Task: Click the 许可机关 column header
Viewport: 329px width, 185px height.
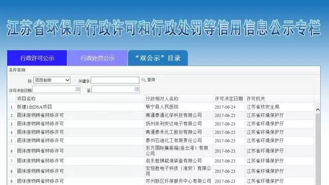Action: (x=255, y=98)
